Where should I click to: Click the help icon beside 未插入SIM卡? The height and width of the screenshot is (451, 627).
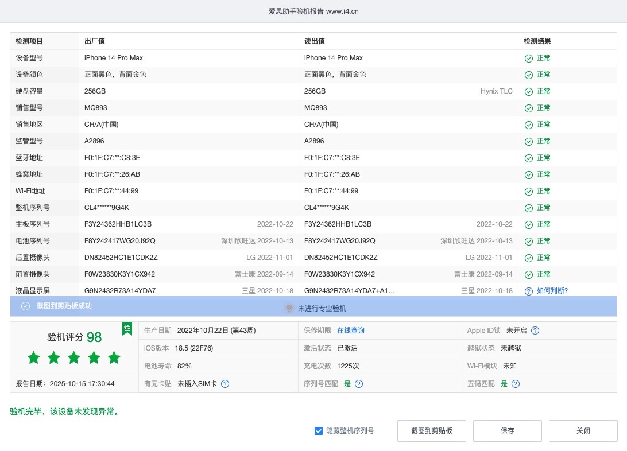pos(225,384)
